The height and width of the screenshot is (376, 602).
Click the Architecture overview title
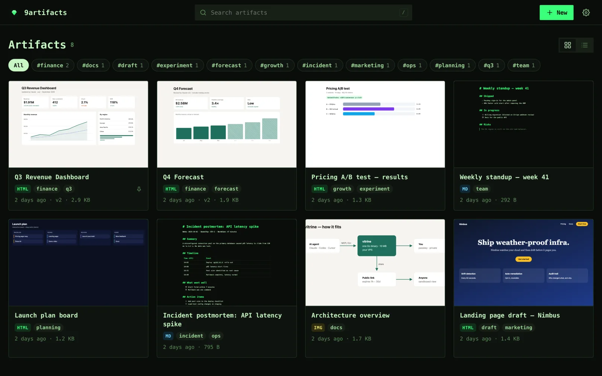click(x=350, y=315)
